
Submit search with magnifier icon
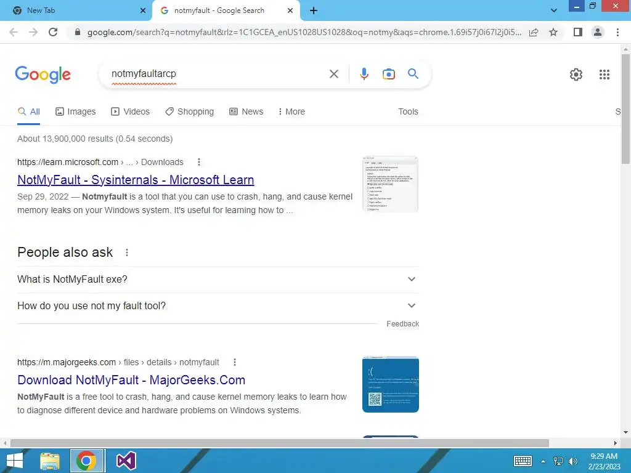tap(413, 74)
